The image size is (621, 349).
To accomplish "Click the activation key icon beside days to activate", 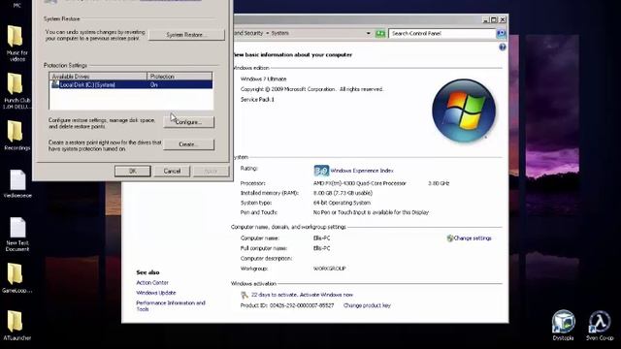I will pyautogui.click(x=245, y=295).
